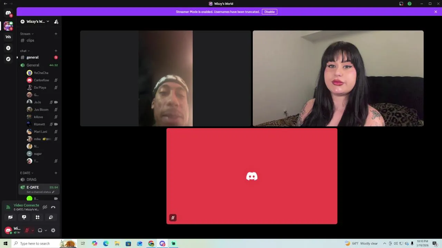The width and height of the screenshot is (442, 248).
Task: Open the Ws server icon
Action: tap(8, 37)
